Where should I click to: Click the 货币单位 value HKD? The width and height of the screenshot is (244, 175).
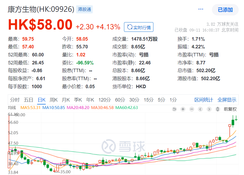pos(141,87)
